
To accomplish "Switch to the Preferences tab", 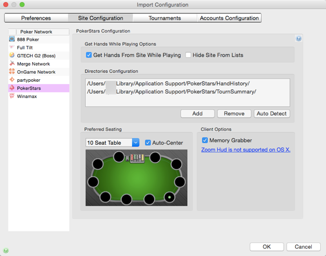I will click(x=36, y=18).
